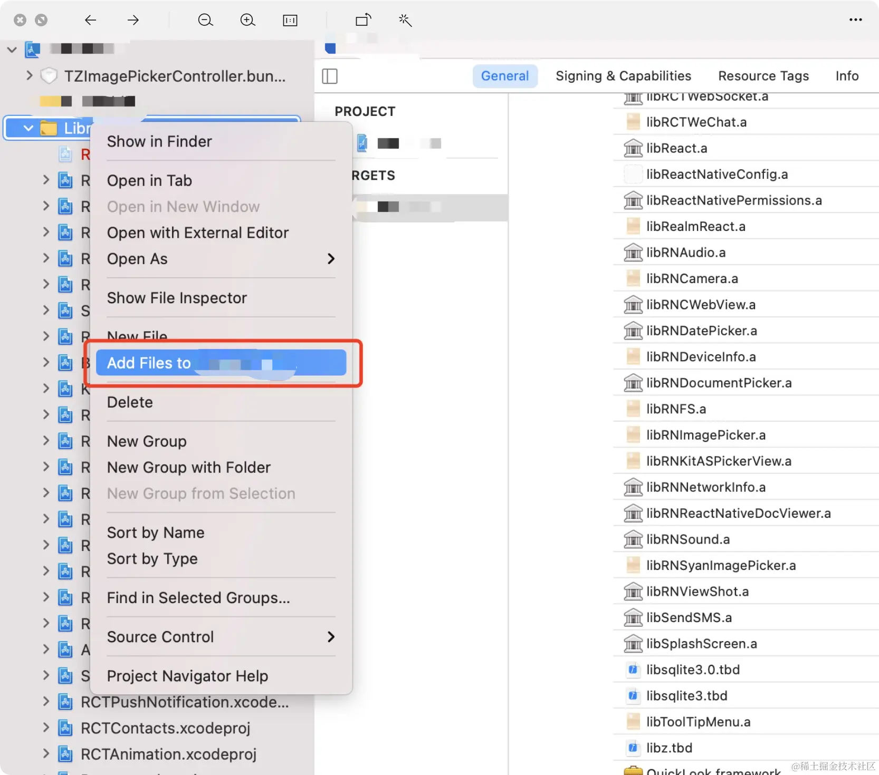Choose "New Group" from the context menu

click(x=147, y=441)
